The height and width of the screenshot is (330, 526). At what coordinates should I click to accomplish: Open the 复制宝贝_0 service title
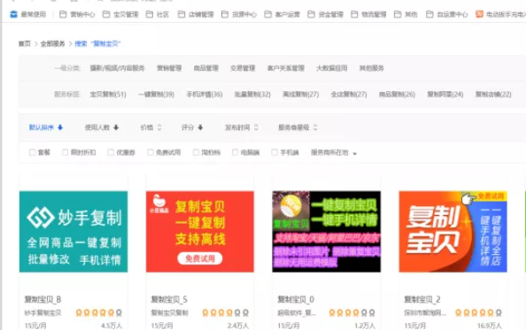(x=296, y=300)
